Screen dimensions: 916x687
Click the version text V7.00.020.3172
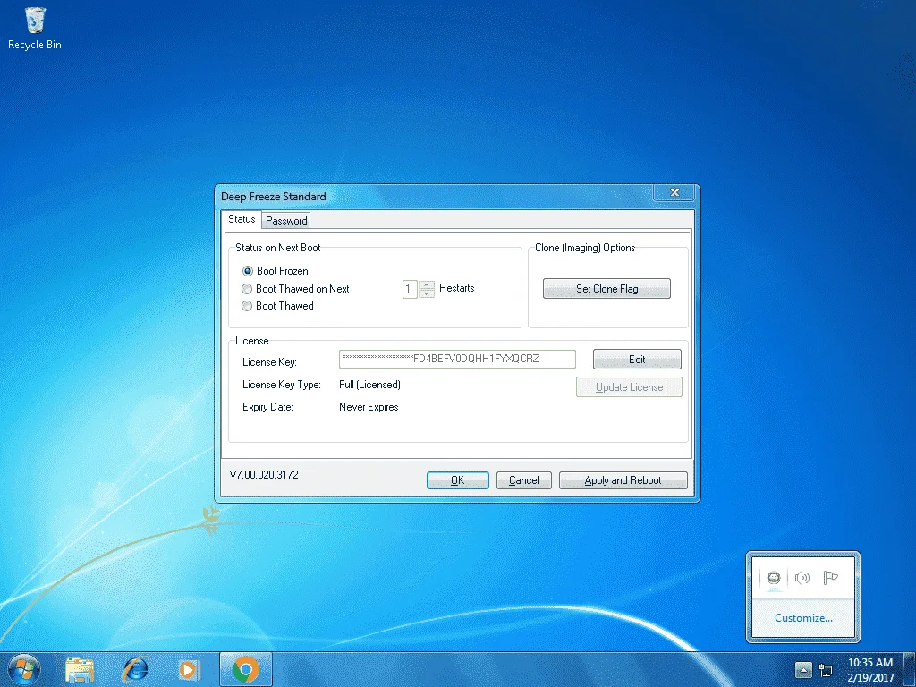tap(264, 475)
